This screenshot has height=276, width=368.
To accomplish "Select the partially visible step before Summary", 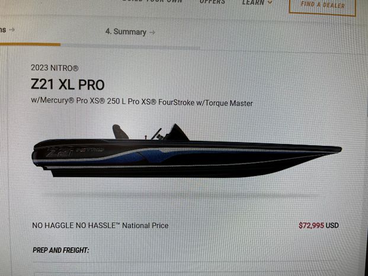I will pyautogui.click(x=3, y=30).
